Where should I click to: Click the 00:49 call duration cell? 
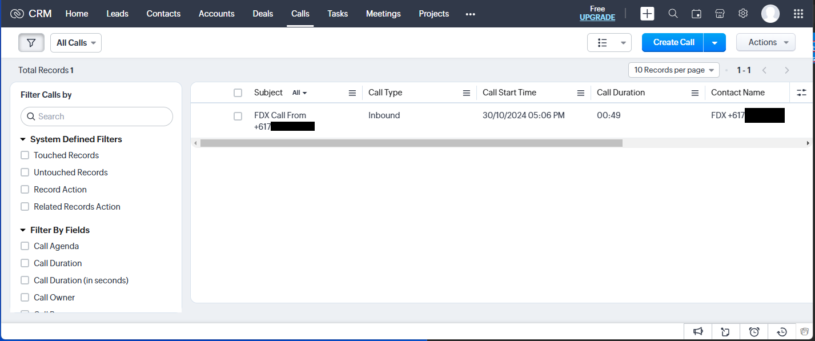609,115
